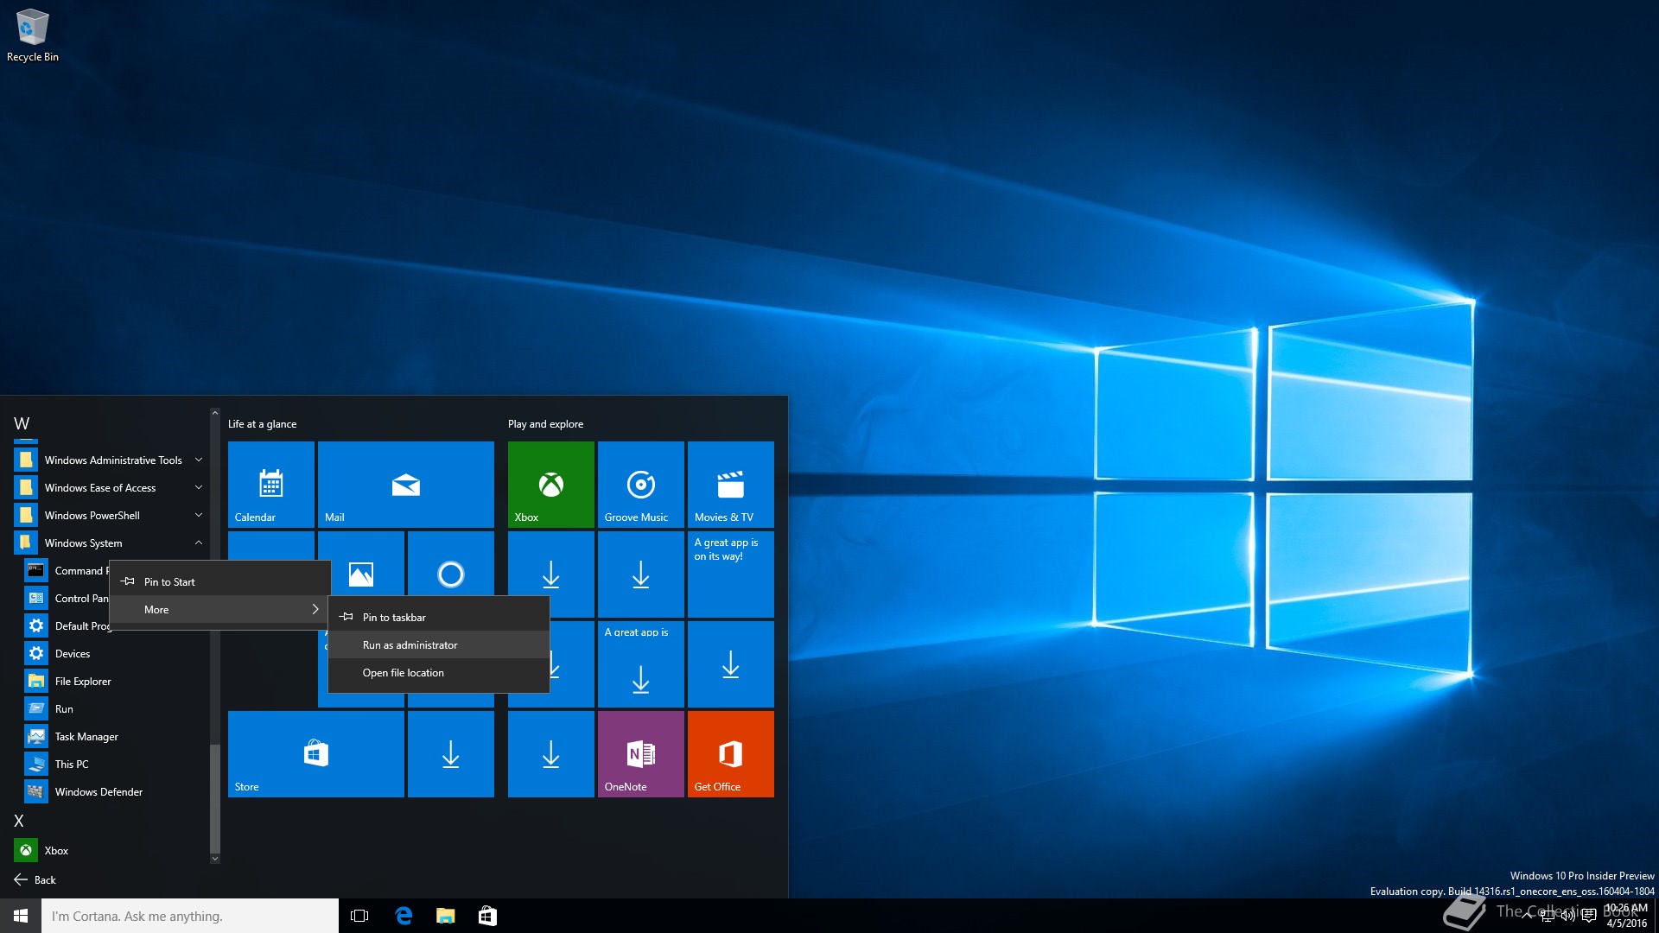Viewport: 1659px width, 933px height.
Task: Click the Control Panel icon in the list
Action: pos(36,598)
